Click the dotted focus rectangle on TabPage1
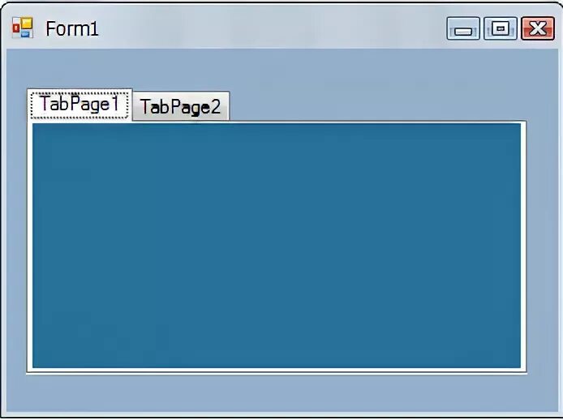Image resolution: width=563 pixels, height=420 pixels. pyautogui.click(x=80, y=105)
